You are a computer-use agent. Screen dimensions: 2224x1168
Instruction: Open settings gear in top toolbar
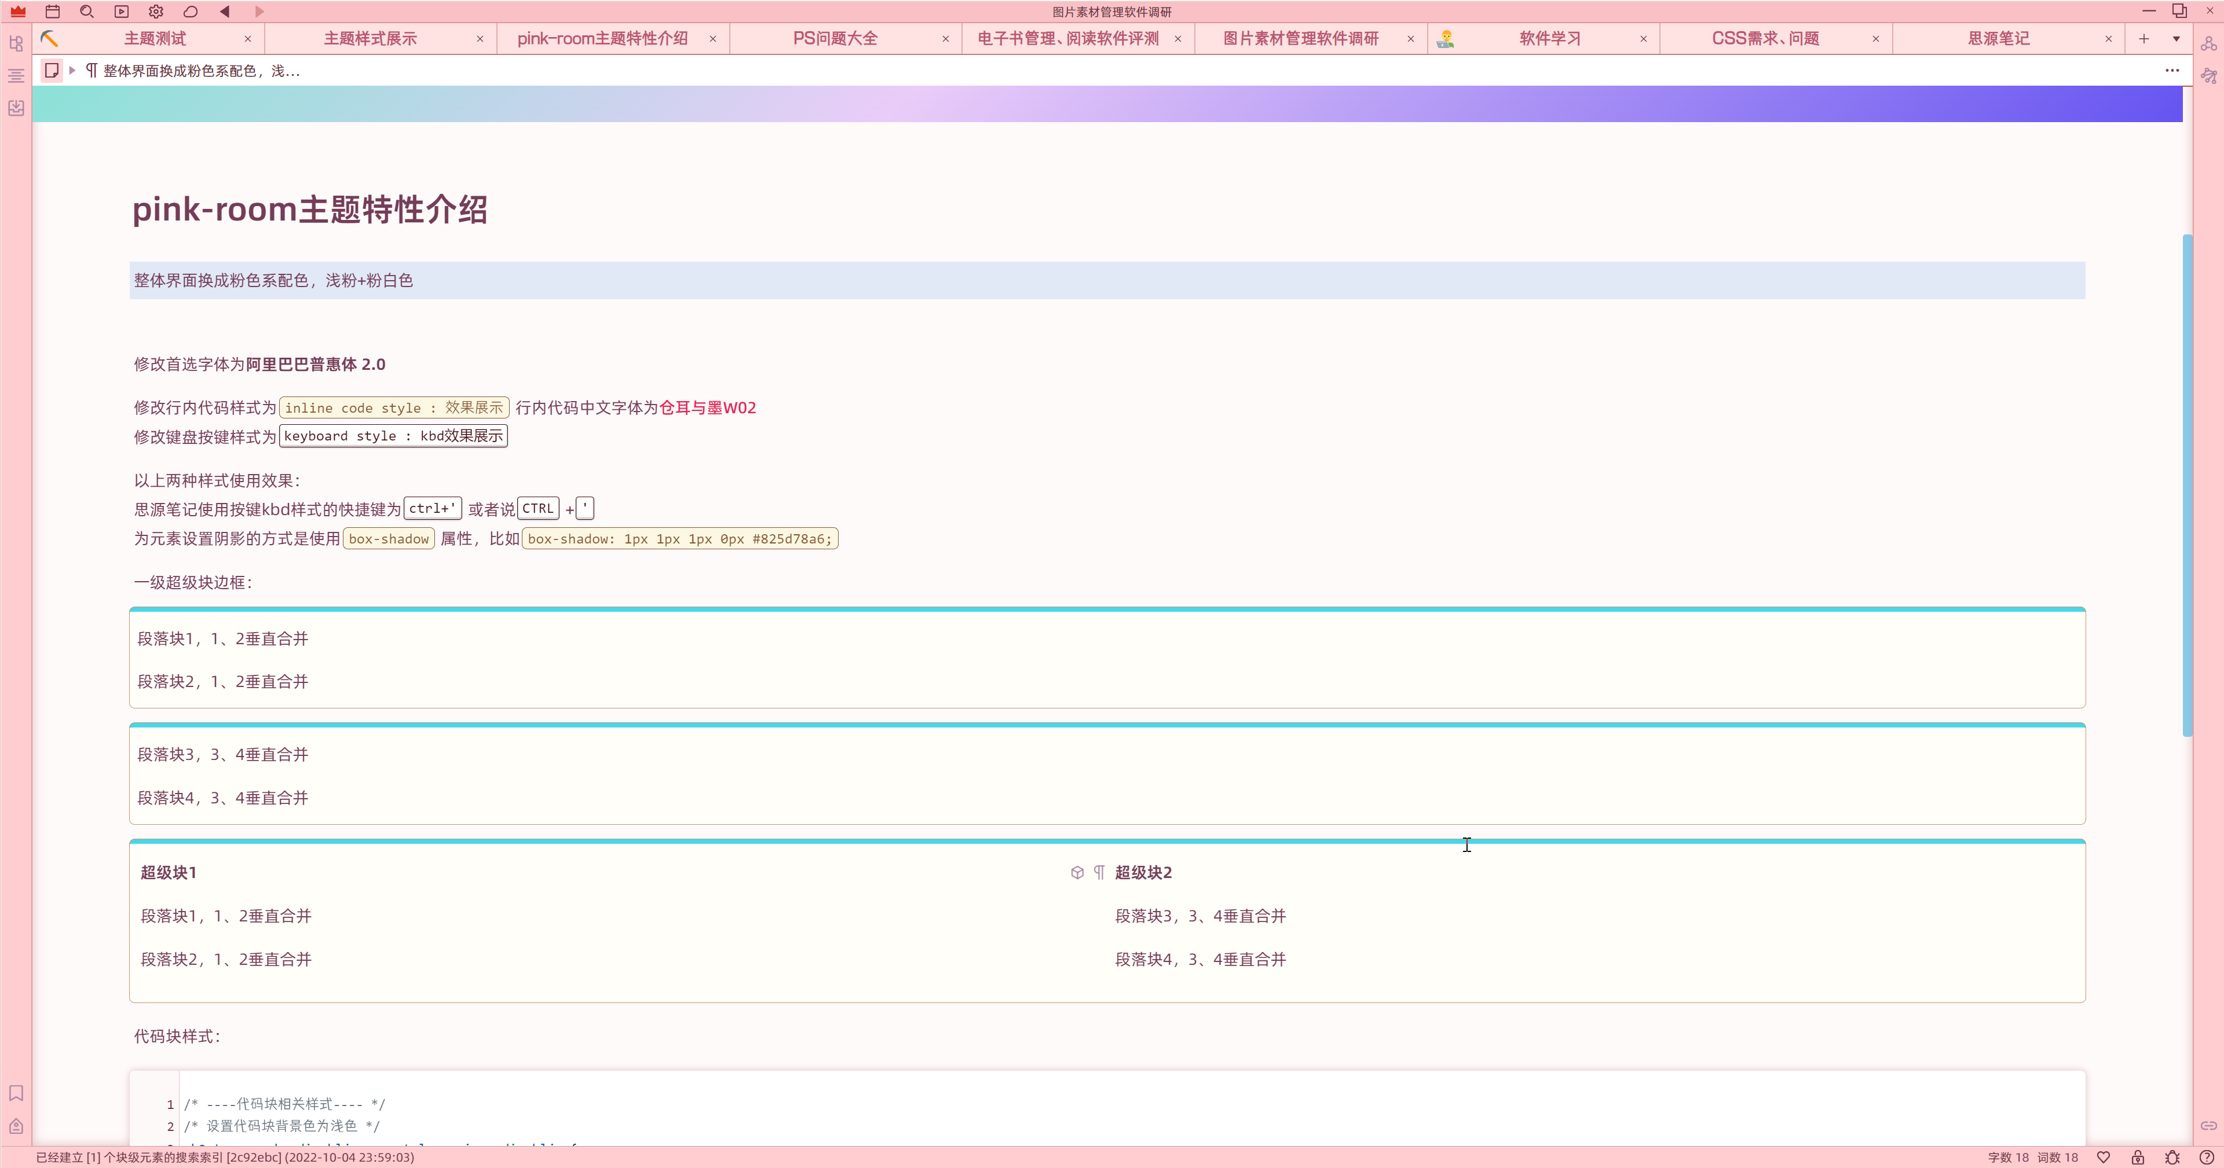(155, 11)
